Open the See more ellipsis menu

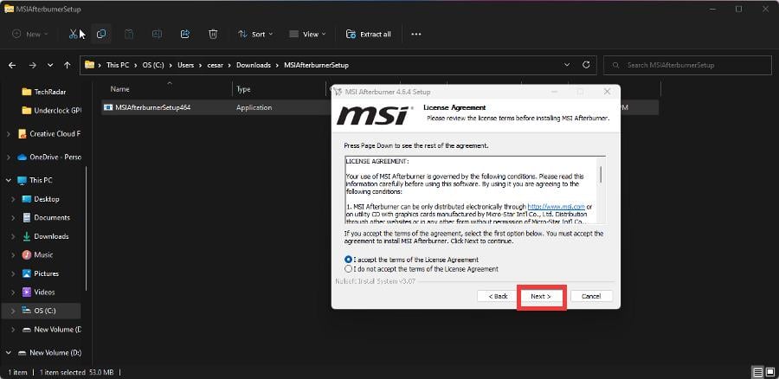tap(416, 35)
